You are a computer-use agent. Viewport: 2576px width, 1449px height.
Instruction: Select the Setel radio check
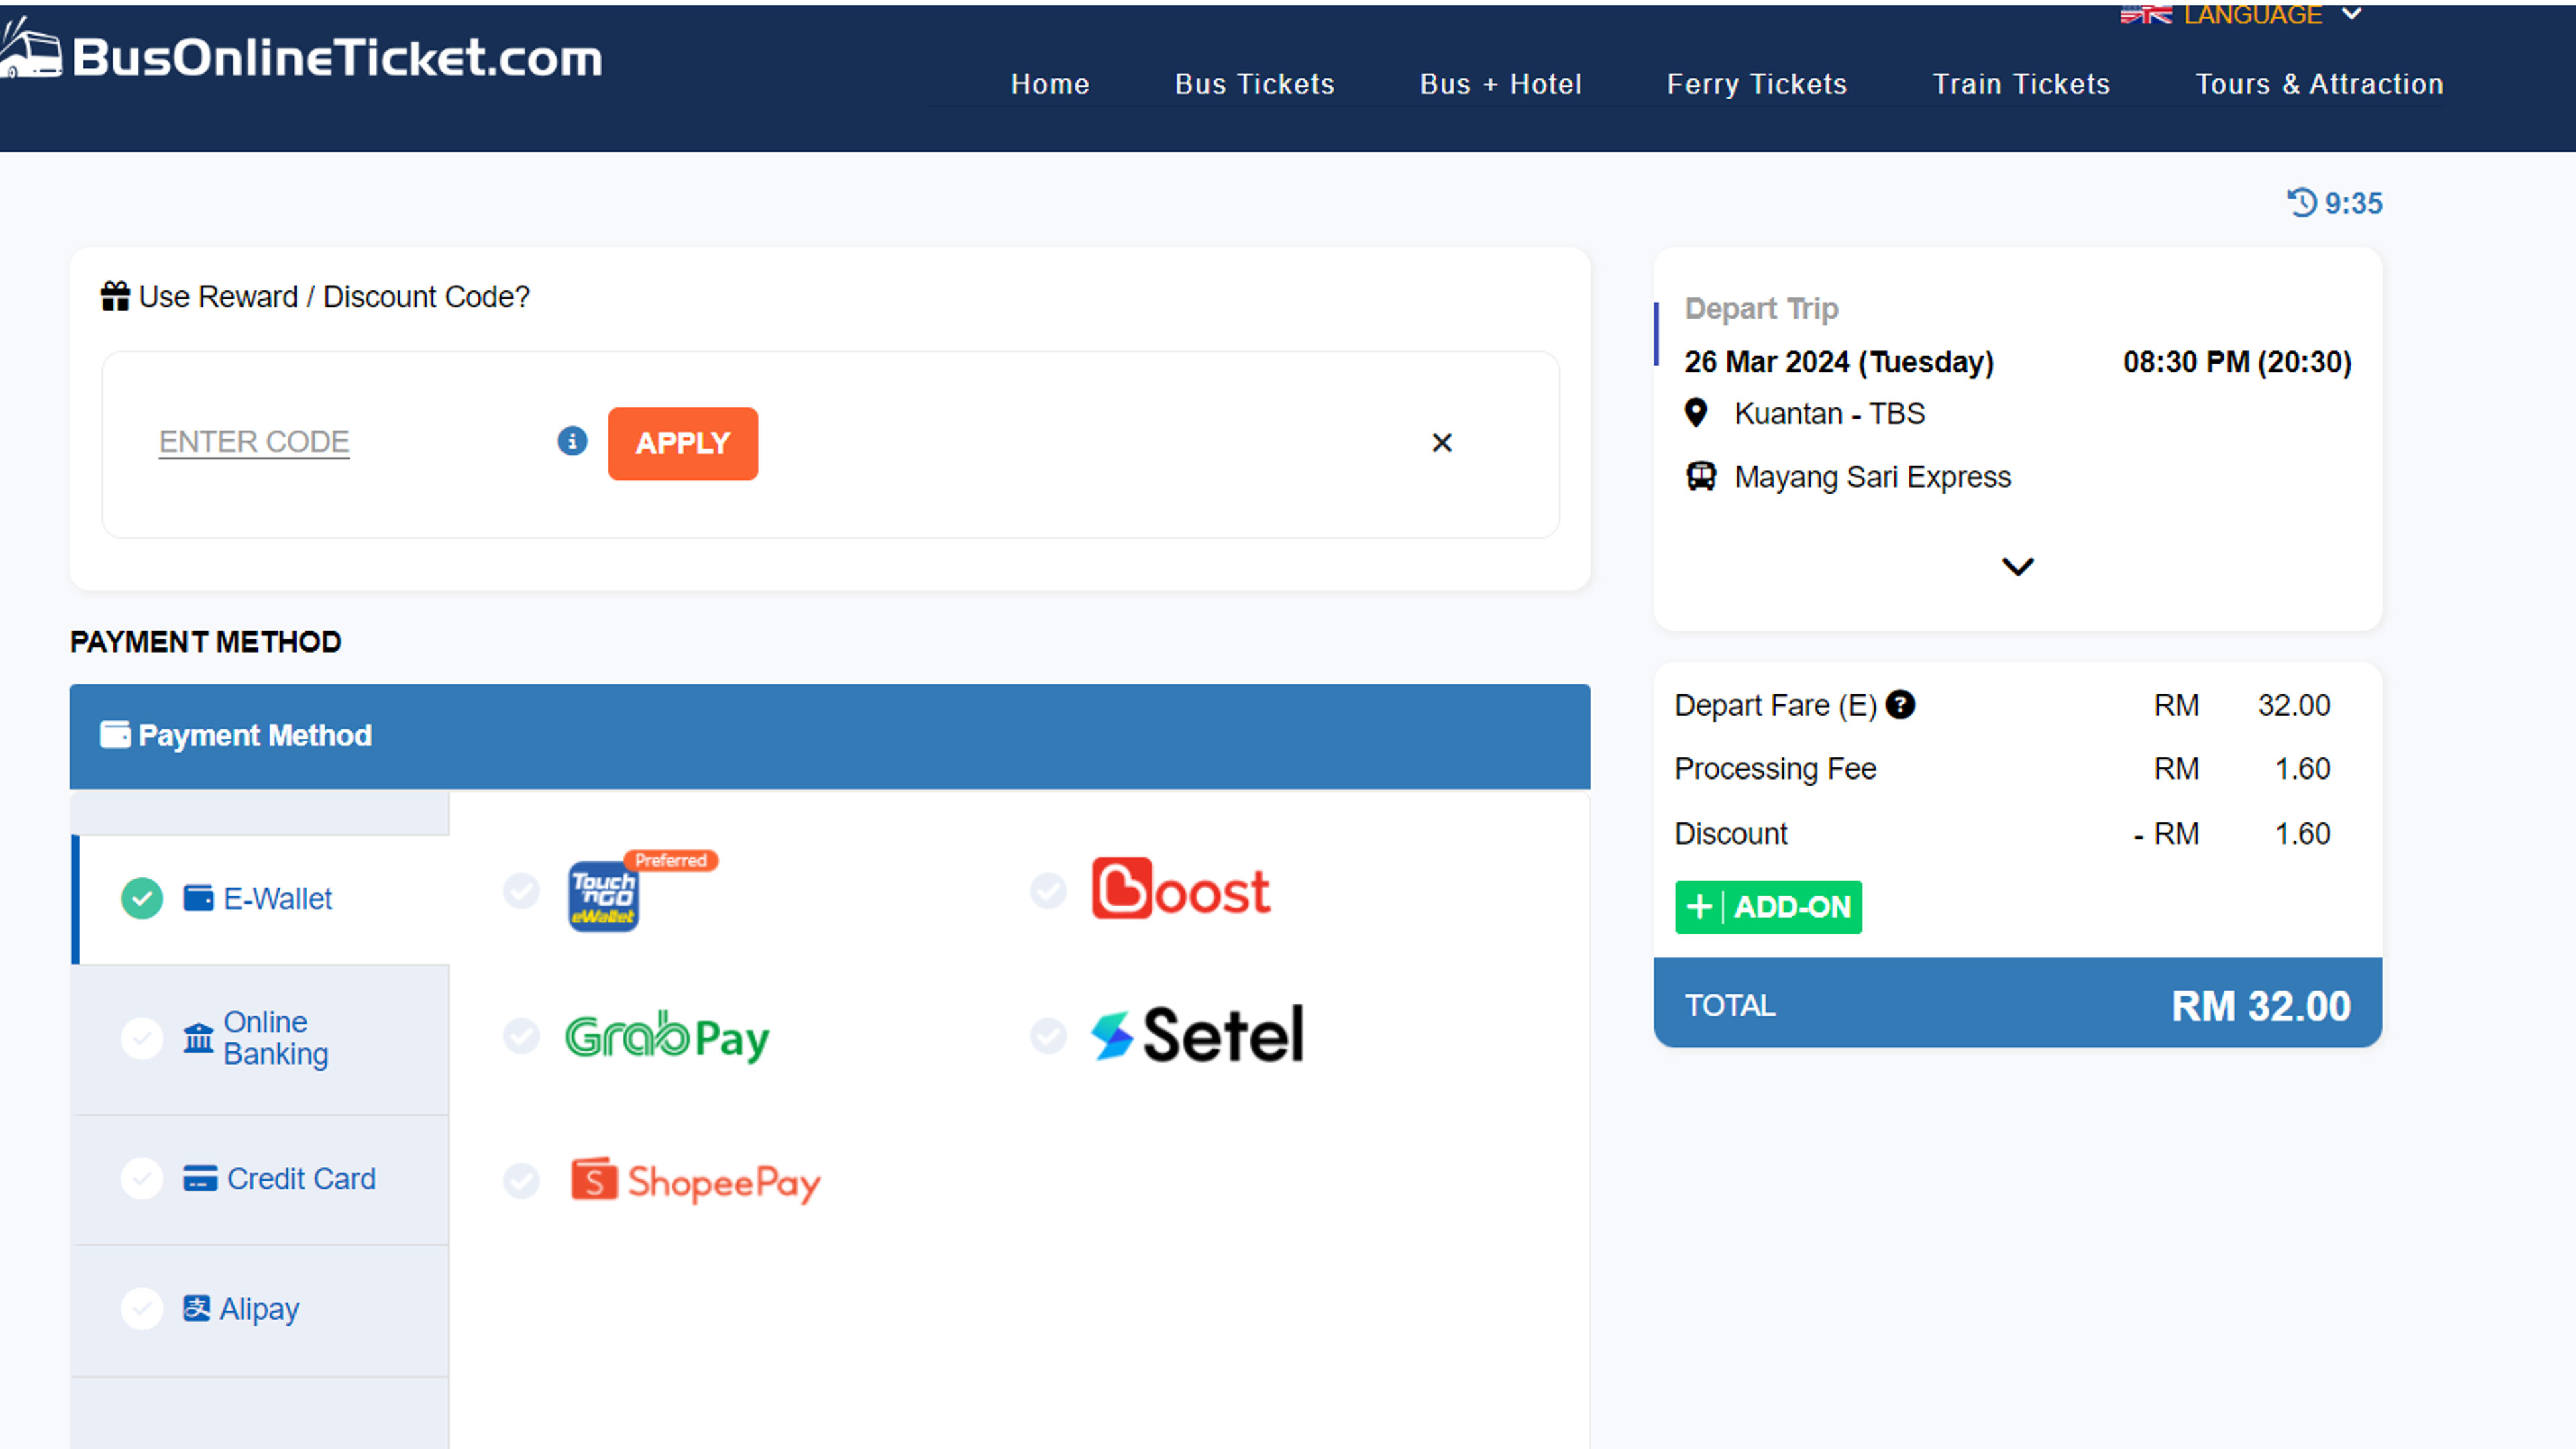click(x=1048, y=1036)
